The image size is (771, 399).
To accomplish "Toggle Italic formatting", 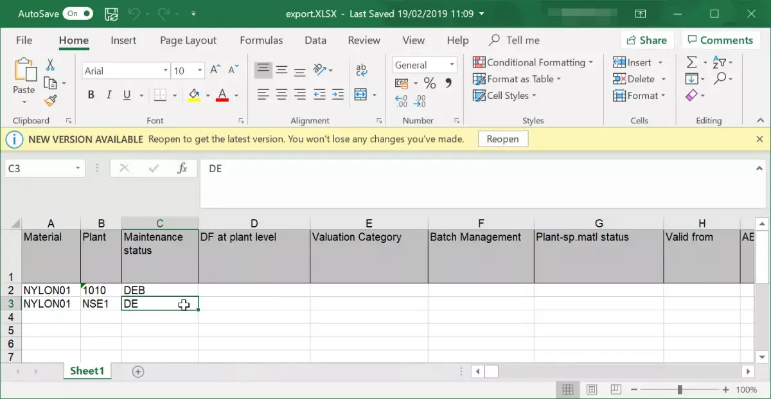I will [109, 95].
